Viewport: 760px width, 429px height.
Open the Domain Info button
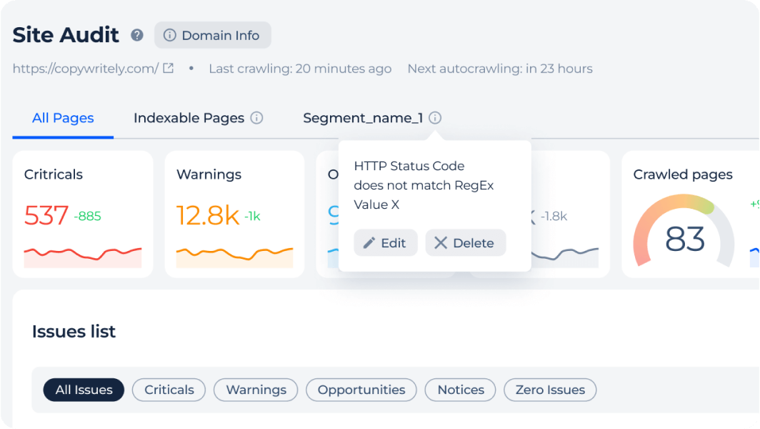click(x=212, y=35)
